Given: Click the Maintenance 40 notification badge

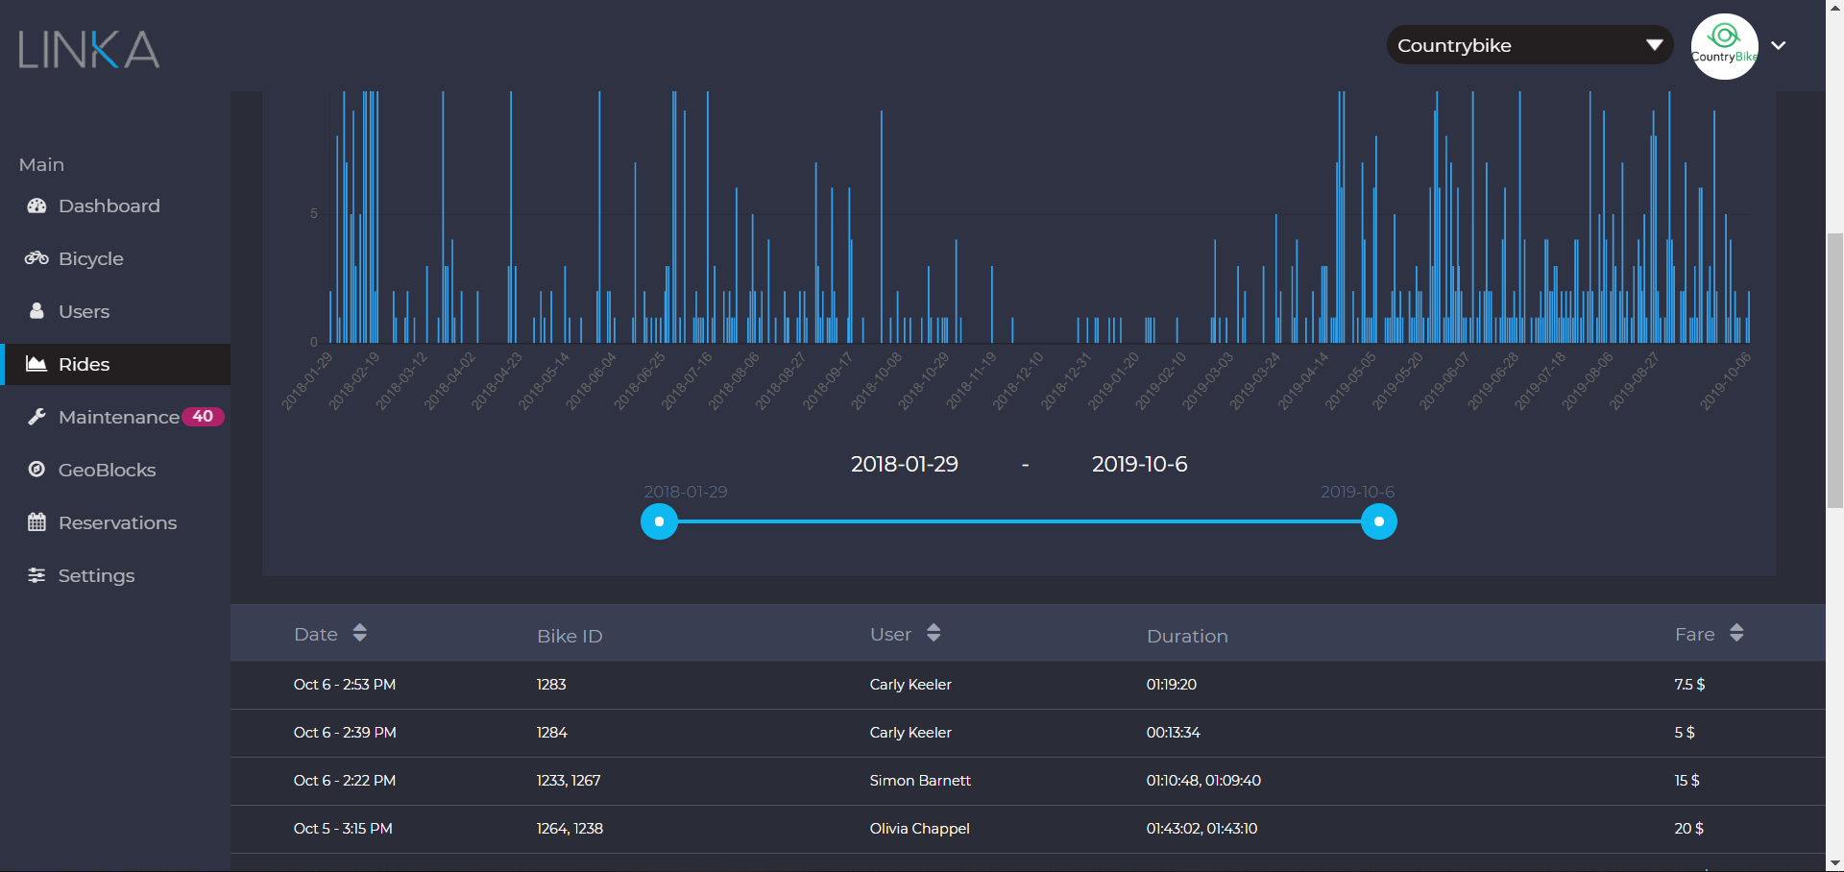Looking at the screenshot, I should [x=203, y=417].
